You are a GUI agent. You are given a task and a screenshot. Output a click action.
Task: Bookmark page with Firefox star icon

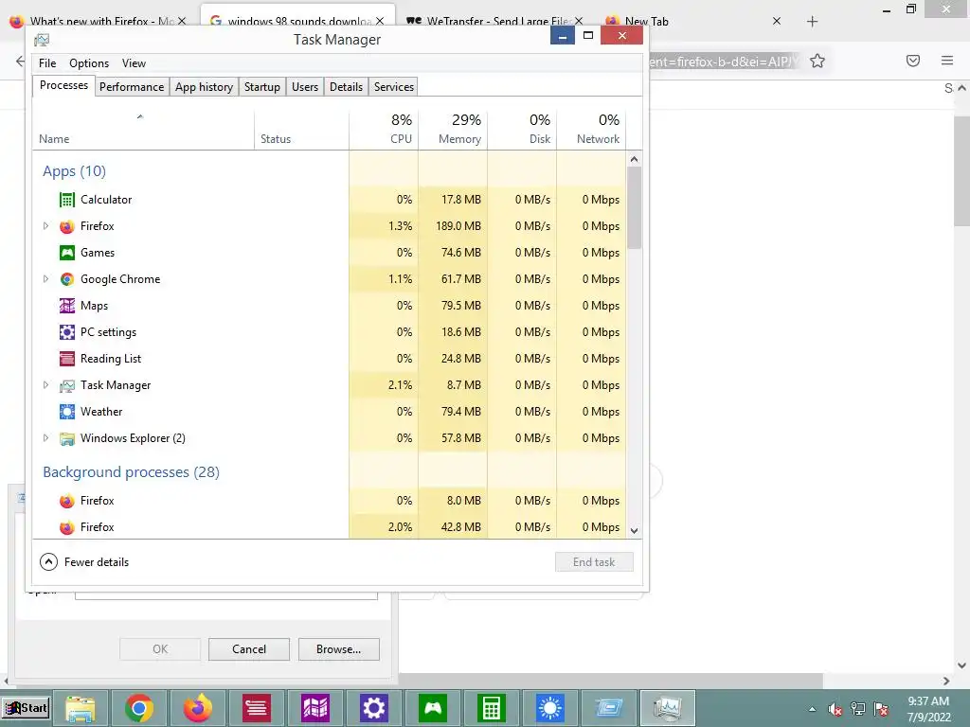pyautogui.click(x=817, y=61)
